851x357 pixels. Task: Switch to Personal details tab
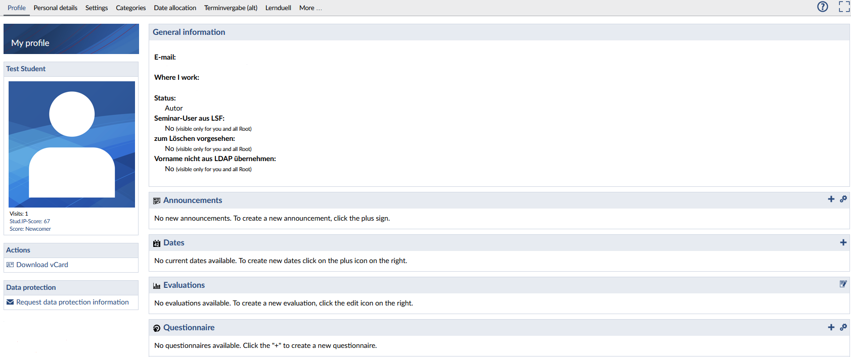click(56, 8)
